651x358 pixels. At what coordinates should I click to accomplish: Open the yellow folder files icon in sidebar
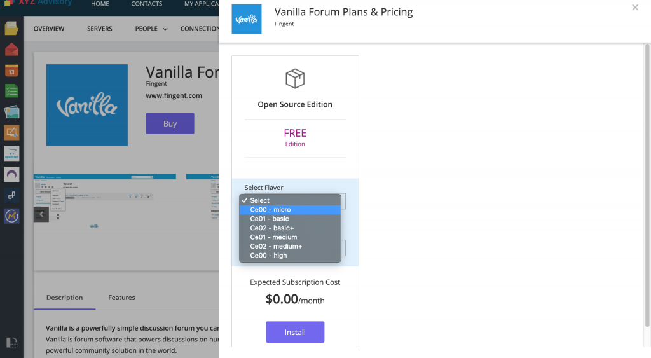(11, 28)
